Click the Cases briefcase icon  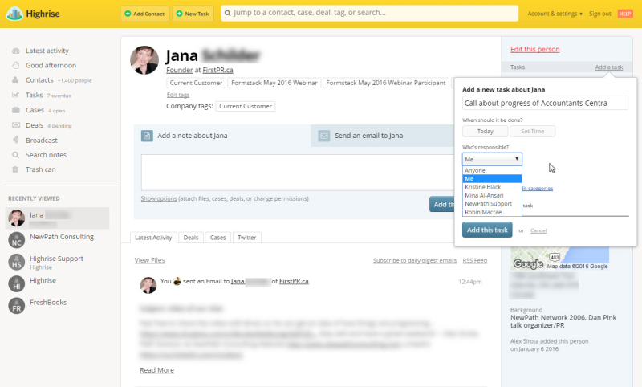15,110
